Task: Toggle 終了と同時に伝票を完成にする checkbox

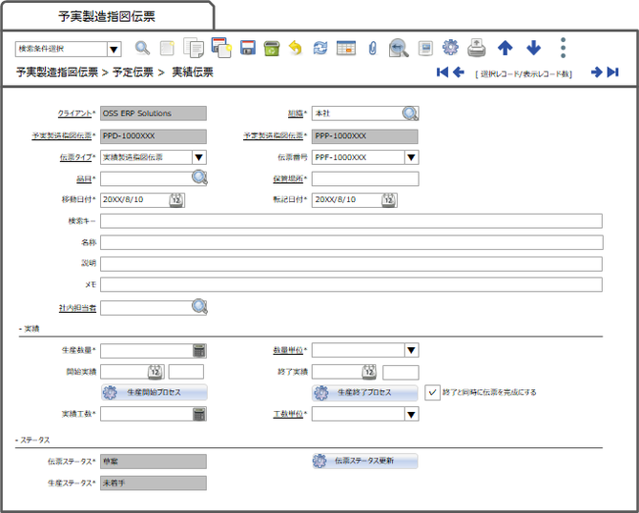Action: point(432,393)
